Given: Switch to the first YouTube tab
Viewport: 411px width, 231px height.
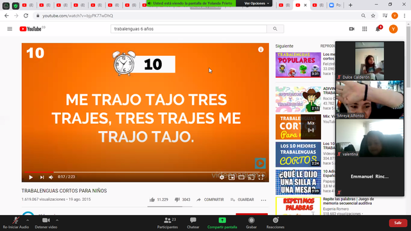Looking at the screenshot, I should pos(28,5).
